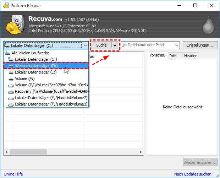
Task: Choose Lokaler Datenträger HarddiskVolume3
Action: pyautogui.click(x=46, y=104)
